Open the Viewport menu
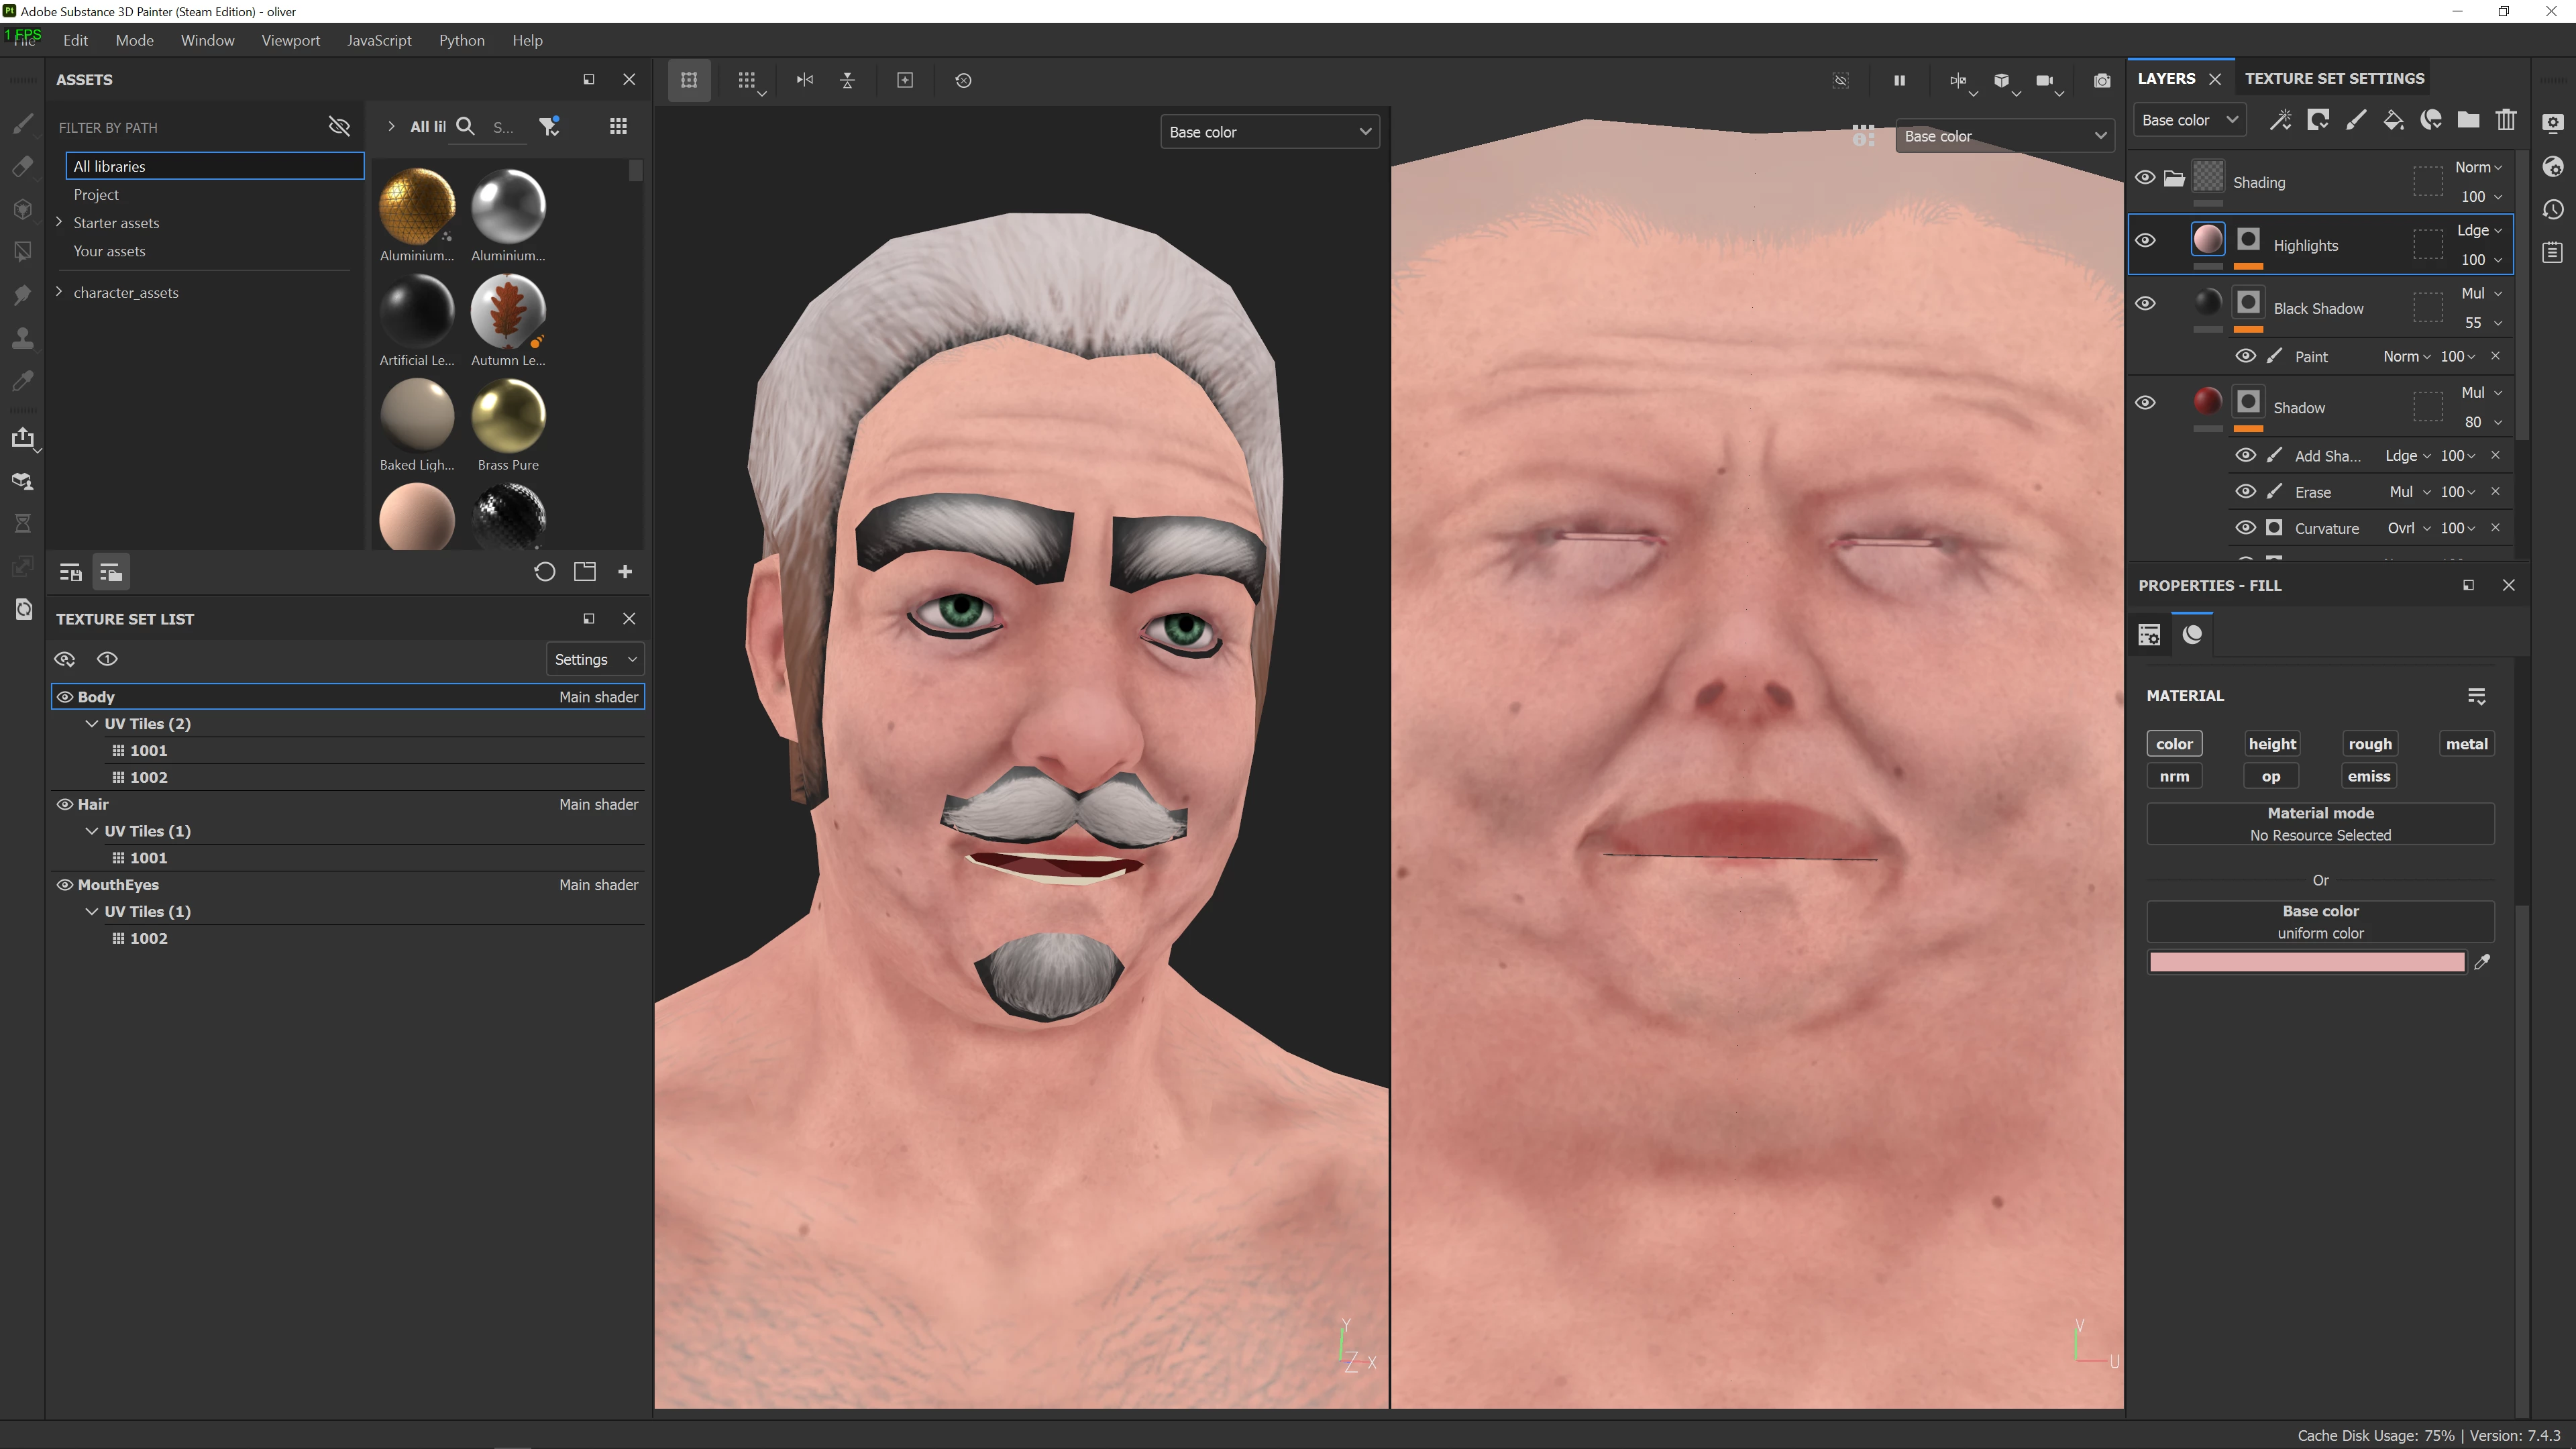This screenshot has height=1449, width=2576. pyautogui.click(x=290, y=40)
